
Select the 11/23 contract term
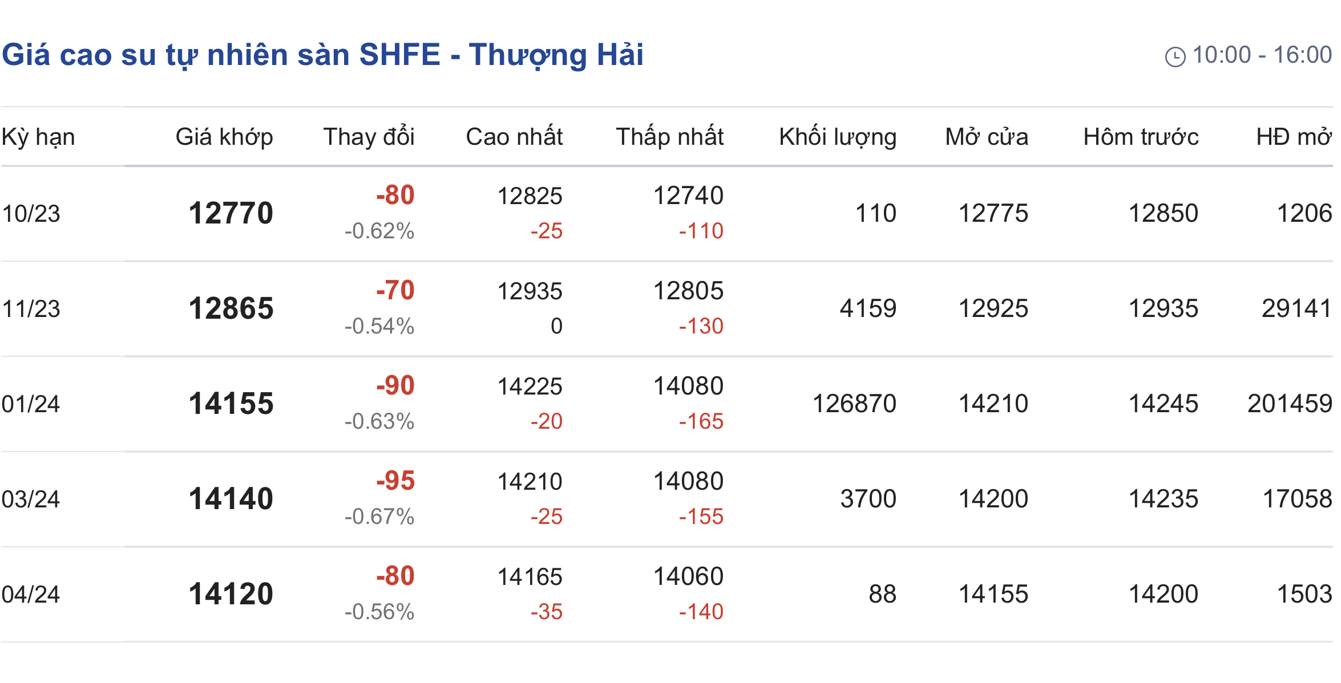pyautogui.click(x=31, y=309)
